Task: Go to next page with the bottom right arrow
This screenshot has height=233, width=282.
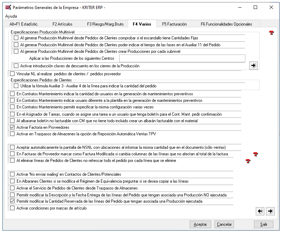Action: pos(271,211)
